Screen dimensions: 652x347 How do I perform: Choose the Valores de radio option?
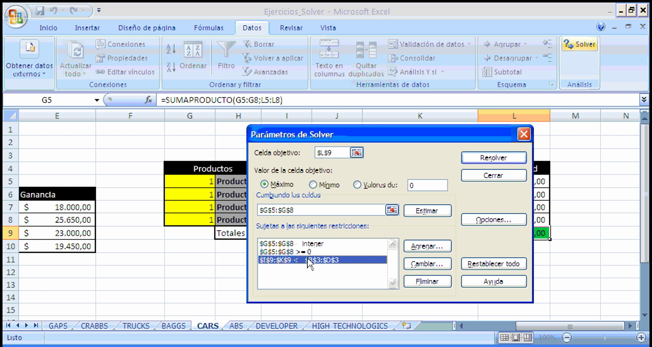[357, 185]
